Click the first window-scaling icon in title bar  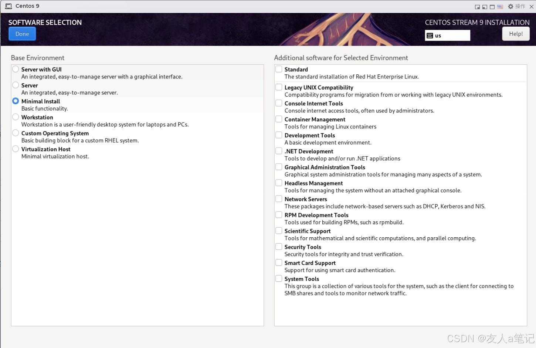(477, 7)
